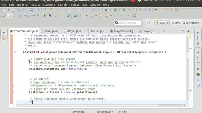The height and width of the screenshot is (113, 202).
Task: Click the gears icon beside green play
Action: tap(50, 16)
